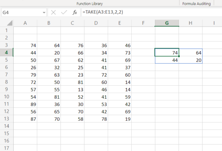Select row 16 header
222x151 pixels.
pos(7,141)
